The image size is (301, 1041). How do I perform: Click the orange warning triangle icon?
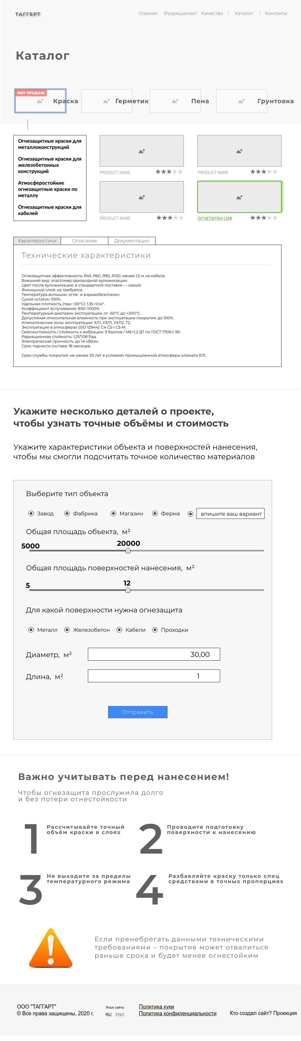click(x=51, y=948)
